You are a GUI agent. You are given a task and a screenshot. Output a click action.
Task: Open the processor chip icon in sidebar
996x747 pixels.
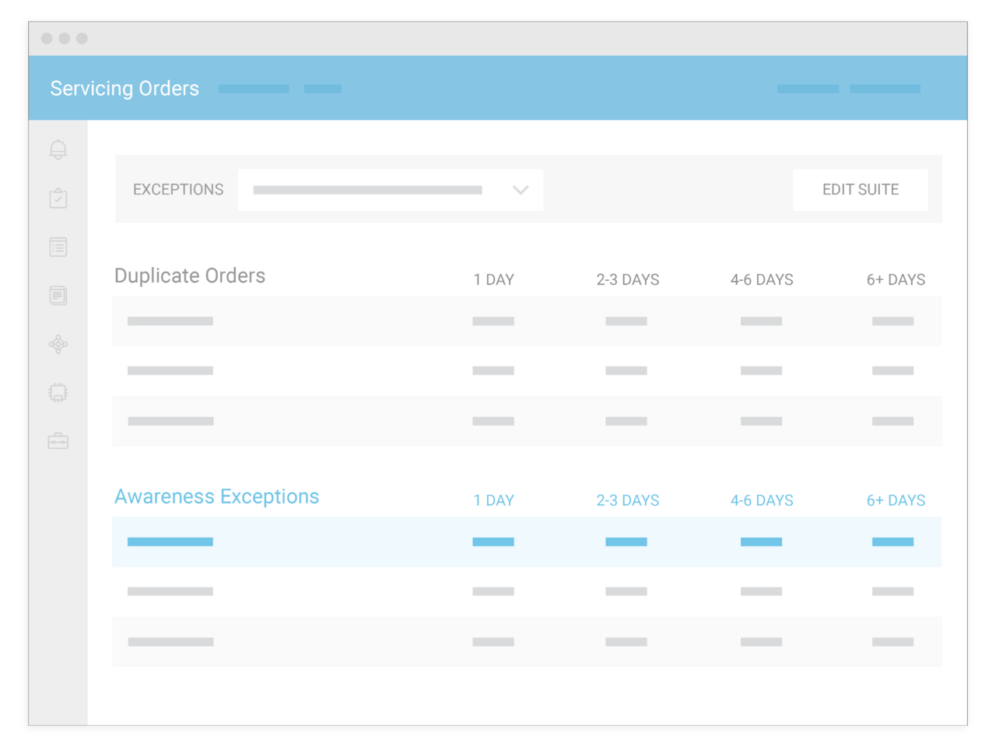(x=58, y=392)
